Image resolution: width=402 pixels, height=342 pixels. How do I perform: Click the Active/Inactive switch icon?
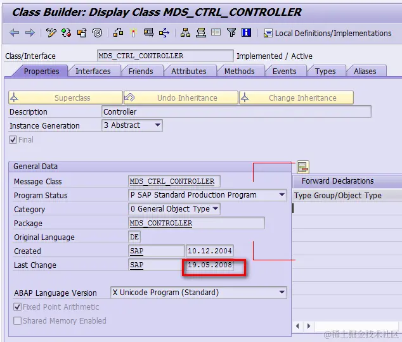coord(66,33)
